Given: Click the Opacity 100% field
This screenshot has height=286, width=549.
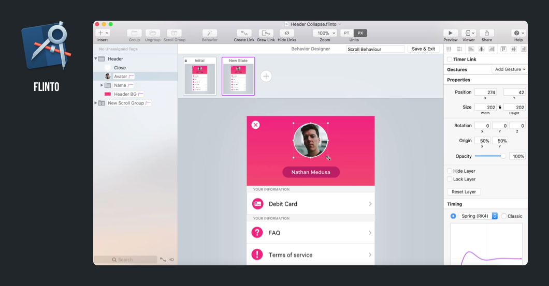Looking at the screenshot, I should click(517, 156).
